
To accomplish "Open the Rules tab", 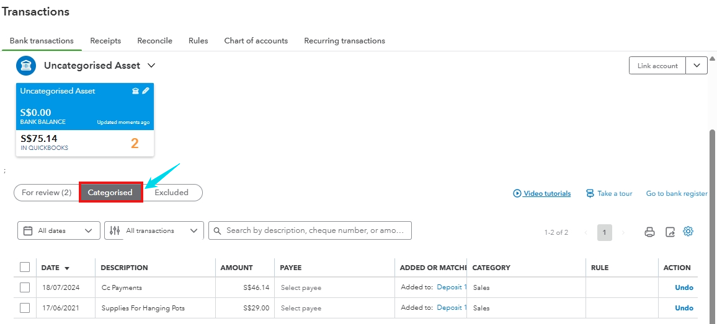I will point(198,41).
